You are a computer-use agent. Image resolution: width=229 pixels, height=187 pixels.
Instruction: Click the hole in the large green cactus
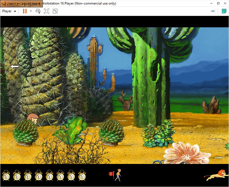tap(155, 71)
